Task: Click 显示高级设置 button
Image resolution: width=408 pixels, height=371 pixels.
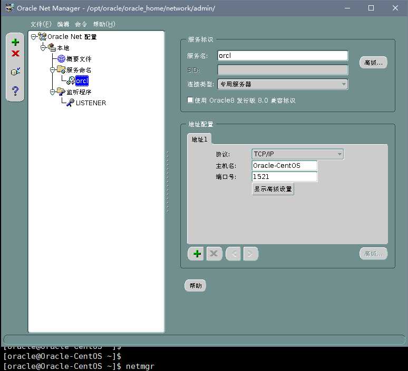Action: tap(273, 189)
